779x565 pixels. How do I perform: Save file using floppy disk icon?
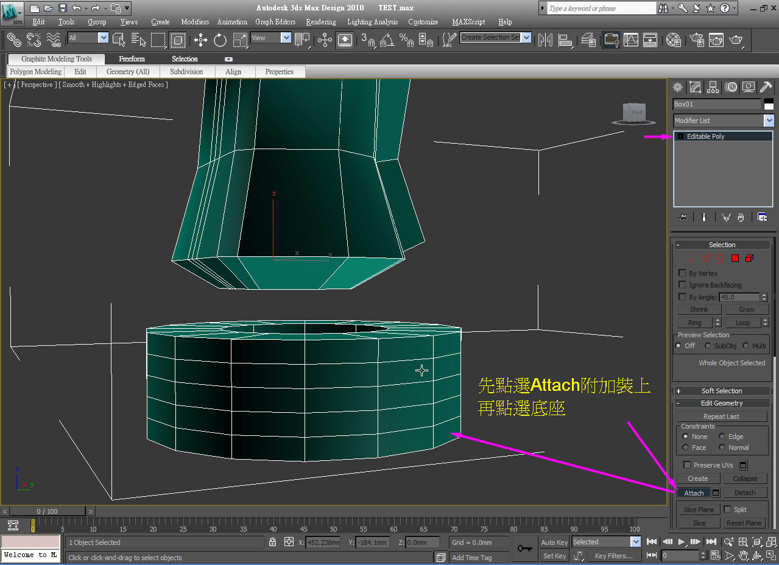(62, 8)
